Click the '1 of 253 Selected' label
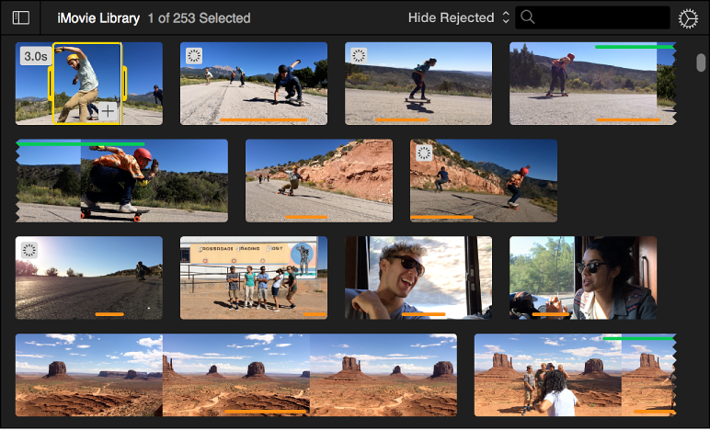 pyautogui.click(x=200, y=18)
